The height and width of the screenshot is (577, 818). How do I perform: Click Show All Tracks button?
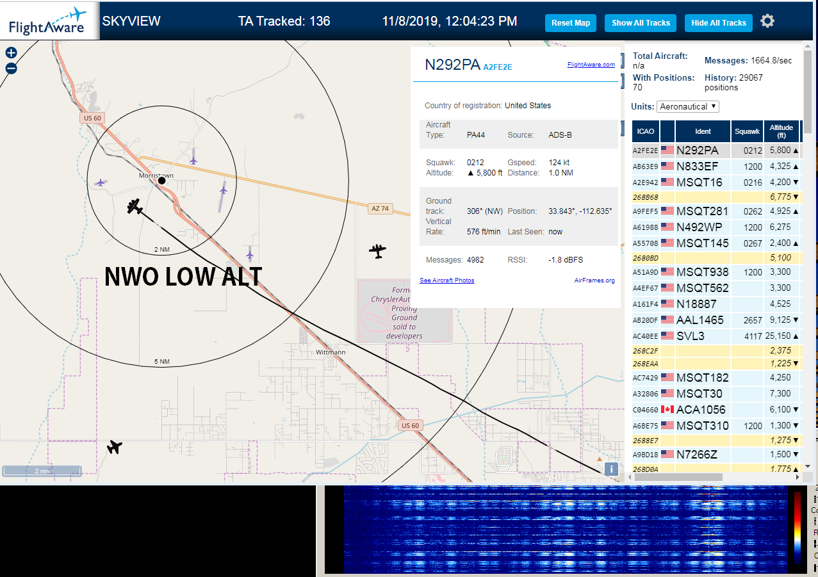[x=641, y=23]
